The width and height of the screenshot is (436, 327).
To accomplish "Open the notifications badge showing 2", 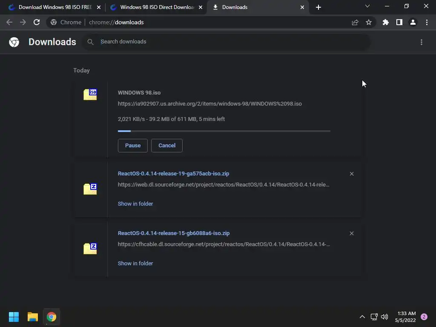I will click(x=424, y=317).
